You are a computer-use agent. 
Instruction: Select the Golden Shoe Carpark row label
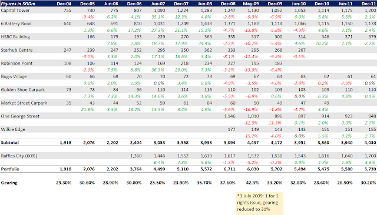(x=23, y=90)
